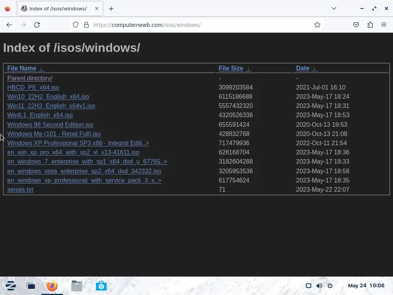This screenshot has height=295, width=393.
Task: Open the volume tray icon
Action: click(319, 286)
